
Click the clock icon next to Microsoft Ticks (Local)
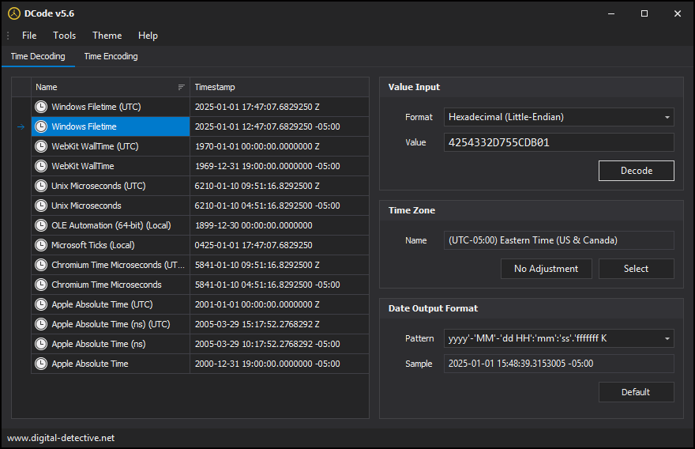[41, 245]
